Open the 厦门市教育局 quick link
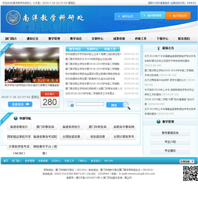The image size is (198, 198). tap(45, 127)
